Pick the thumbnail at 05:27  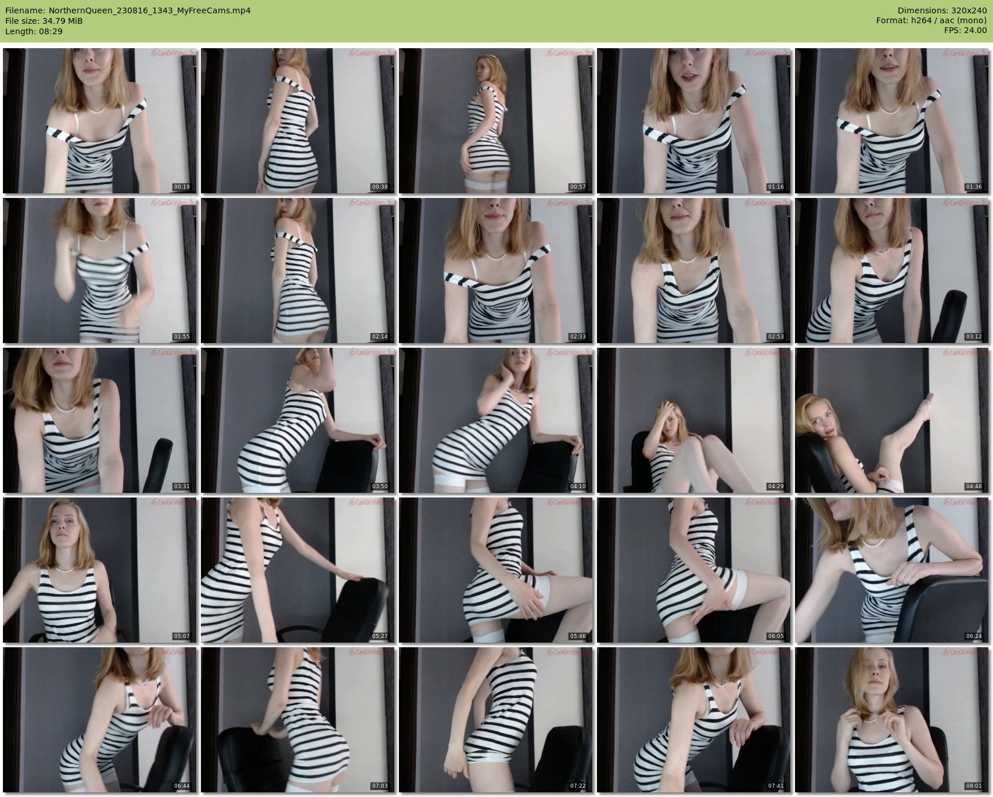pyautogui.click(x=298, y=570)
